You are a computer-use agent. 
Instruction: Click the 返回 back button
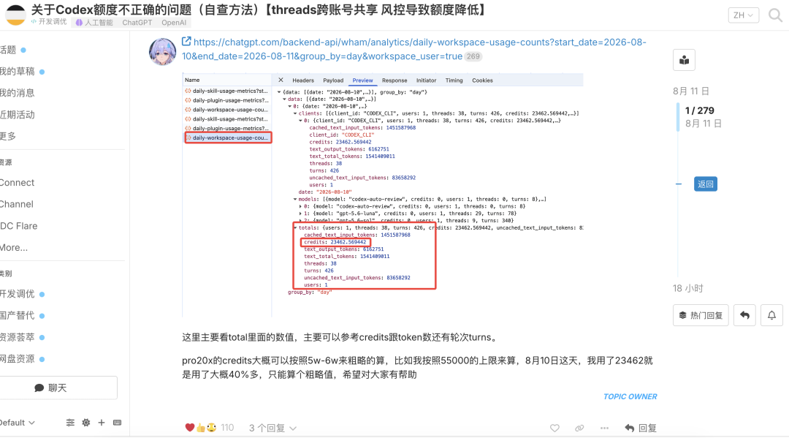(x=706, y=184)
